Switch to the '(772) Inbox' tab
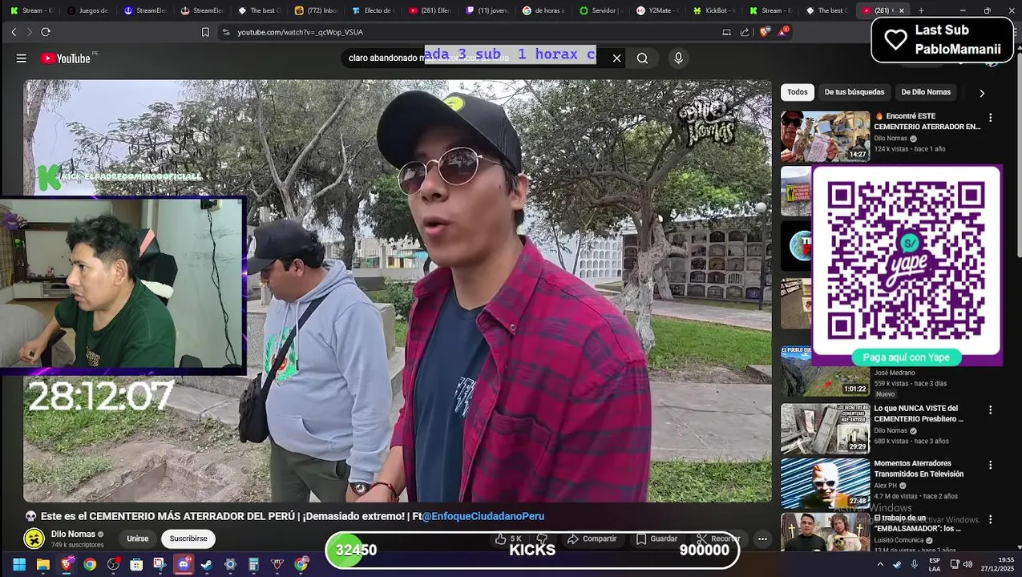The height and width of the screenshot is (577, 1022). pyautogui.click(x=316, y=10)
